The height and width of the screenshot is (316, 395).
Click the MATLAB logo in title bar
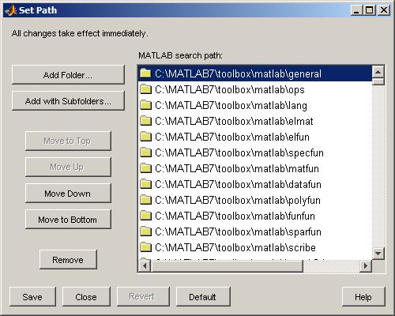coord(10,10)
